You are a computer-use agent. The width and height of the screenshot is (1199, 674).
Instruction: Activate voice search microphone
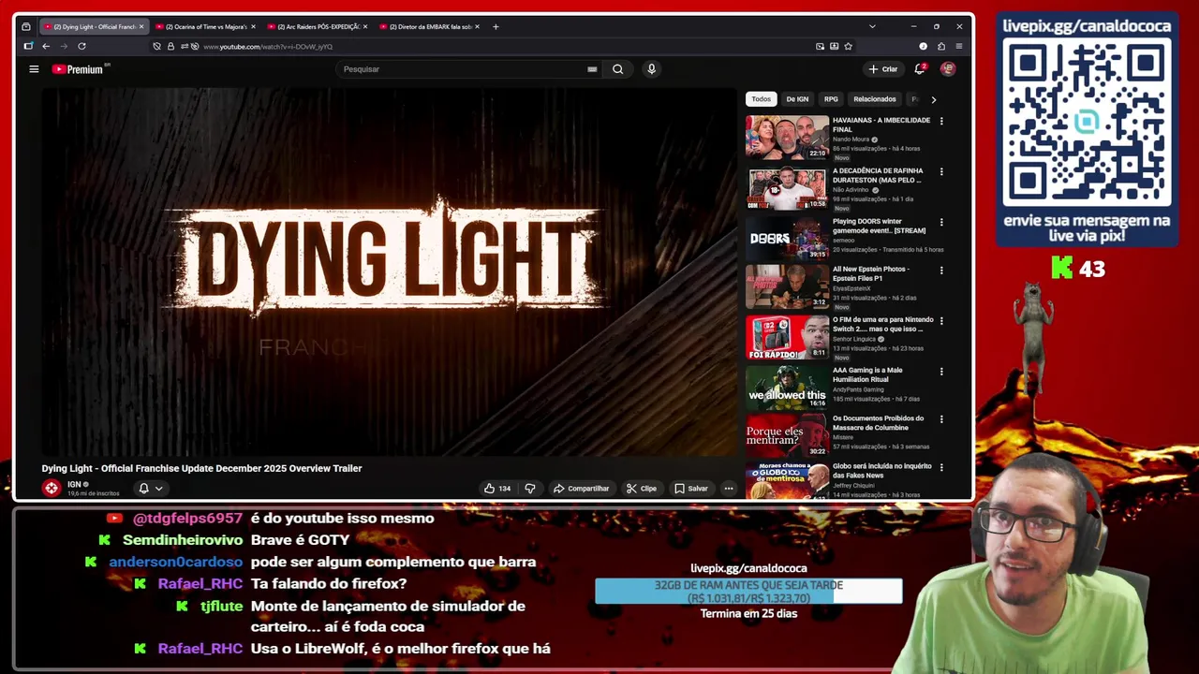coord(651,68)
